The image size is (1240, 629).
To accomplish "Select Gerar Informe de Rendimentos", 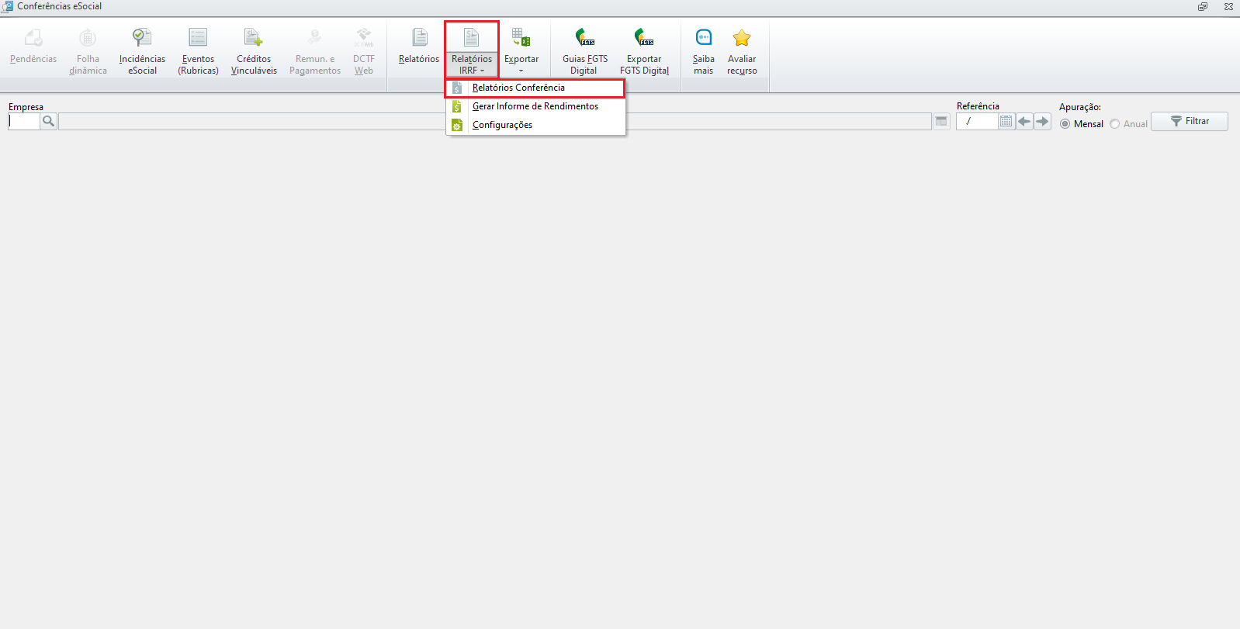I will (x=535, y=106).
